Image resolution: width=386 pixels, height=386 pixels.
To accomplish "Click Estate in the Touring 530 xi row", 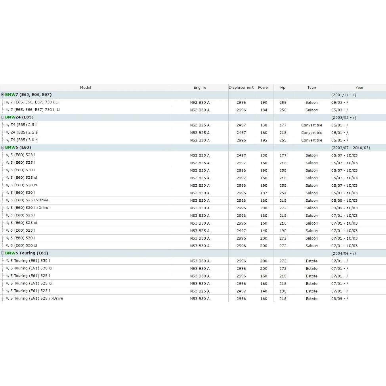I will 311,269.
